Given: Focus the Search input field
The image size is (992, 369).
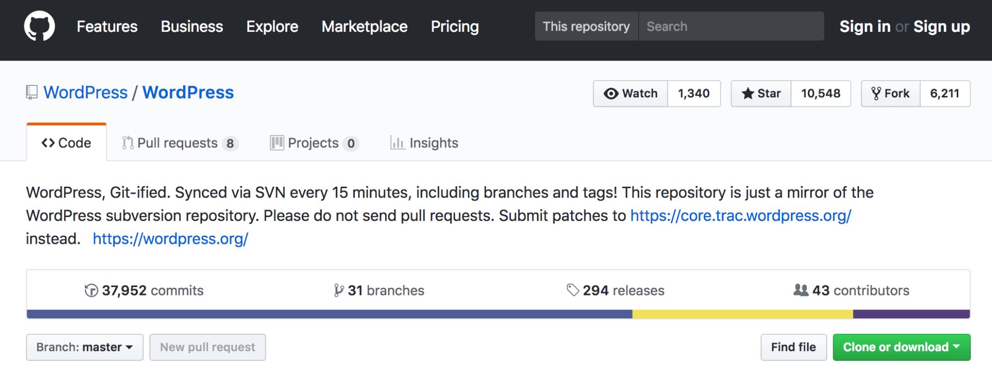Looking at the screenshot, I should point(731,26).
